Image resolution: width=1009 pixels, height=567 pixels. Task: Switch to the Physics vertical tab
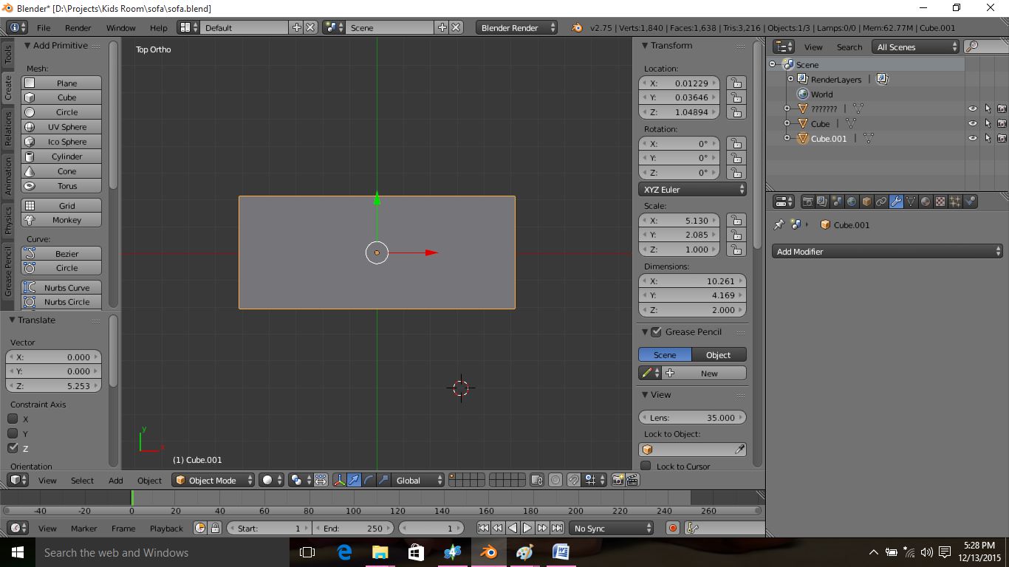point(8,221)
